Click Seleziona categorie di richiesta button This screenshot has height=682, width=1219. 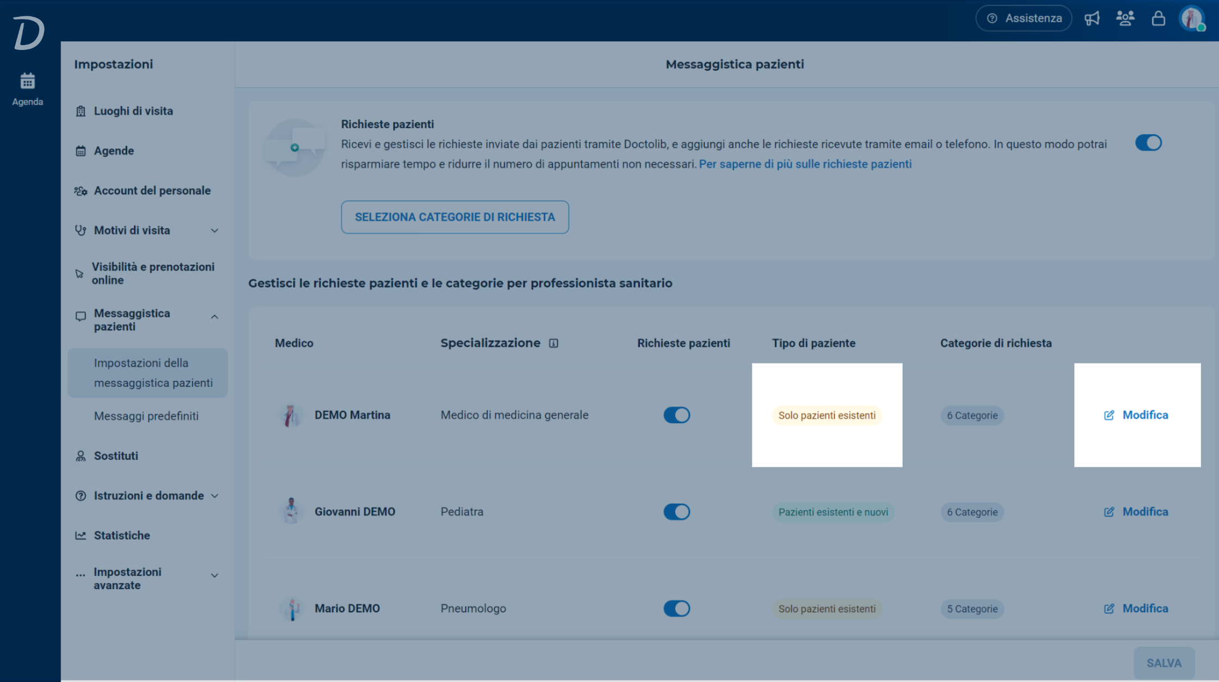coord(455,217)
